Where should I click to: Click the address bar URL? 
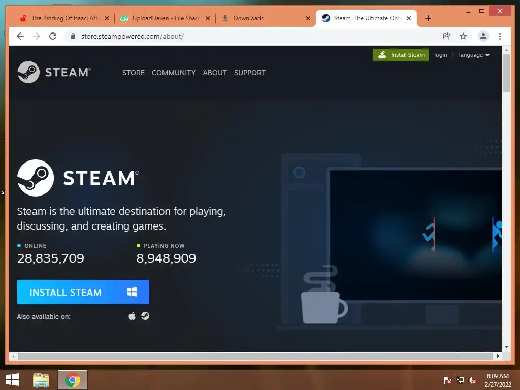coord(133,36)
